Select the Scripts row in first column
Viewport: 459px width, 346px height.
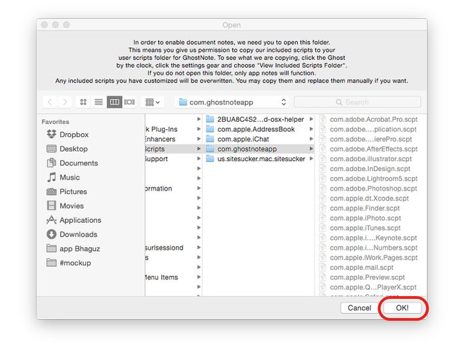click(173, 149)
